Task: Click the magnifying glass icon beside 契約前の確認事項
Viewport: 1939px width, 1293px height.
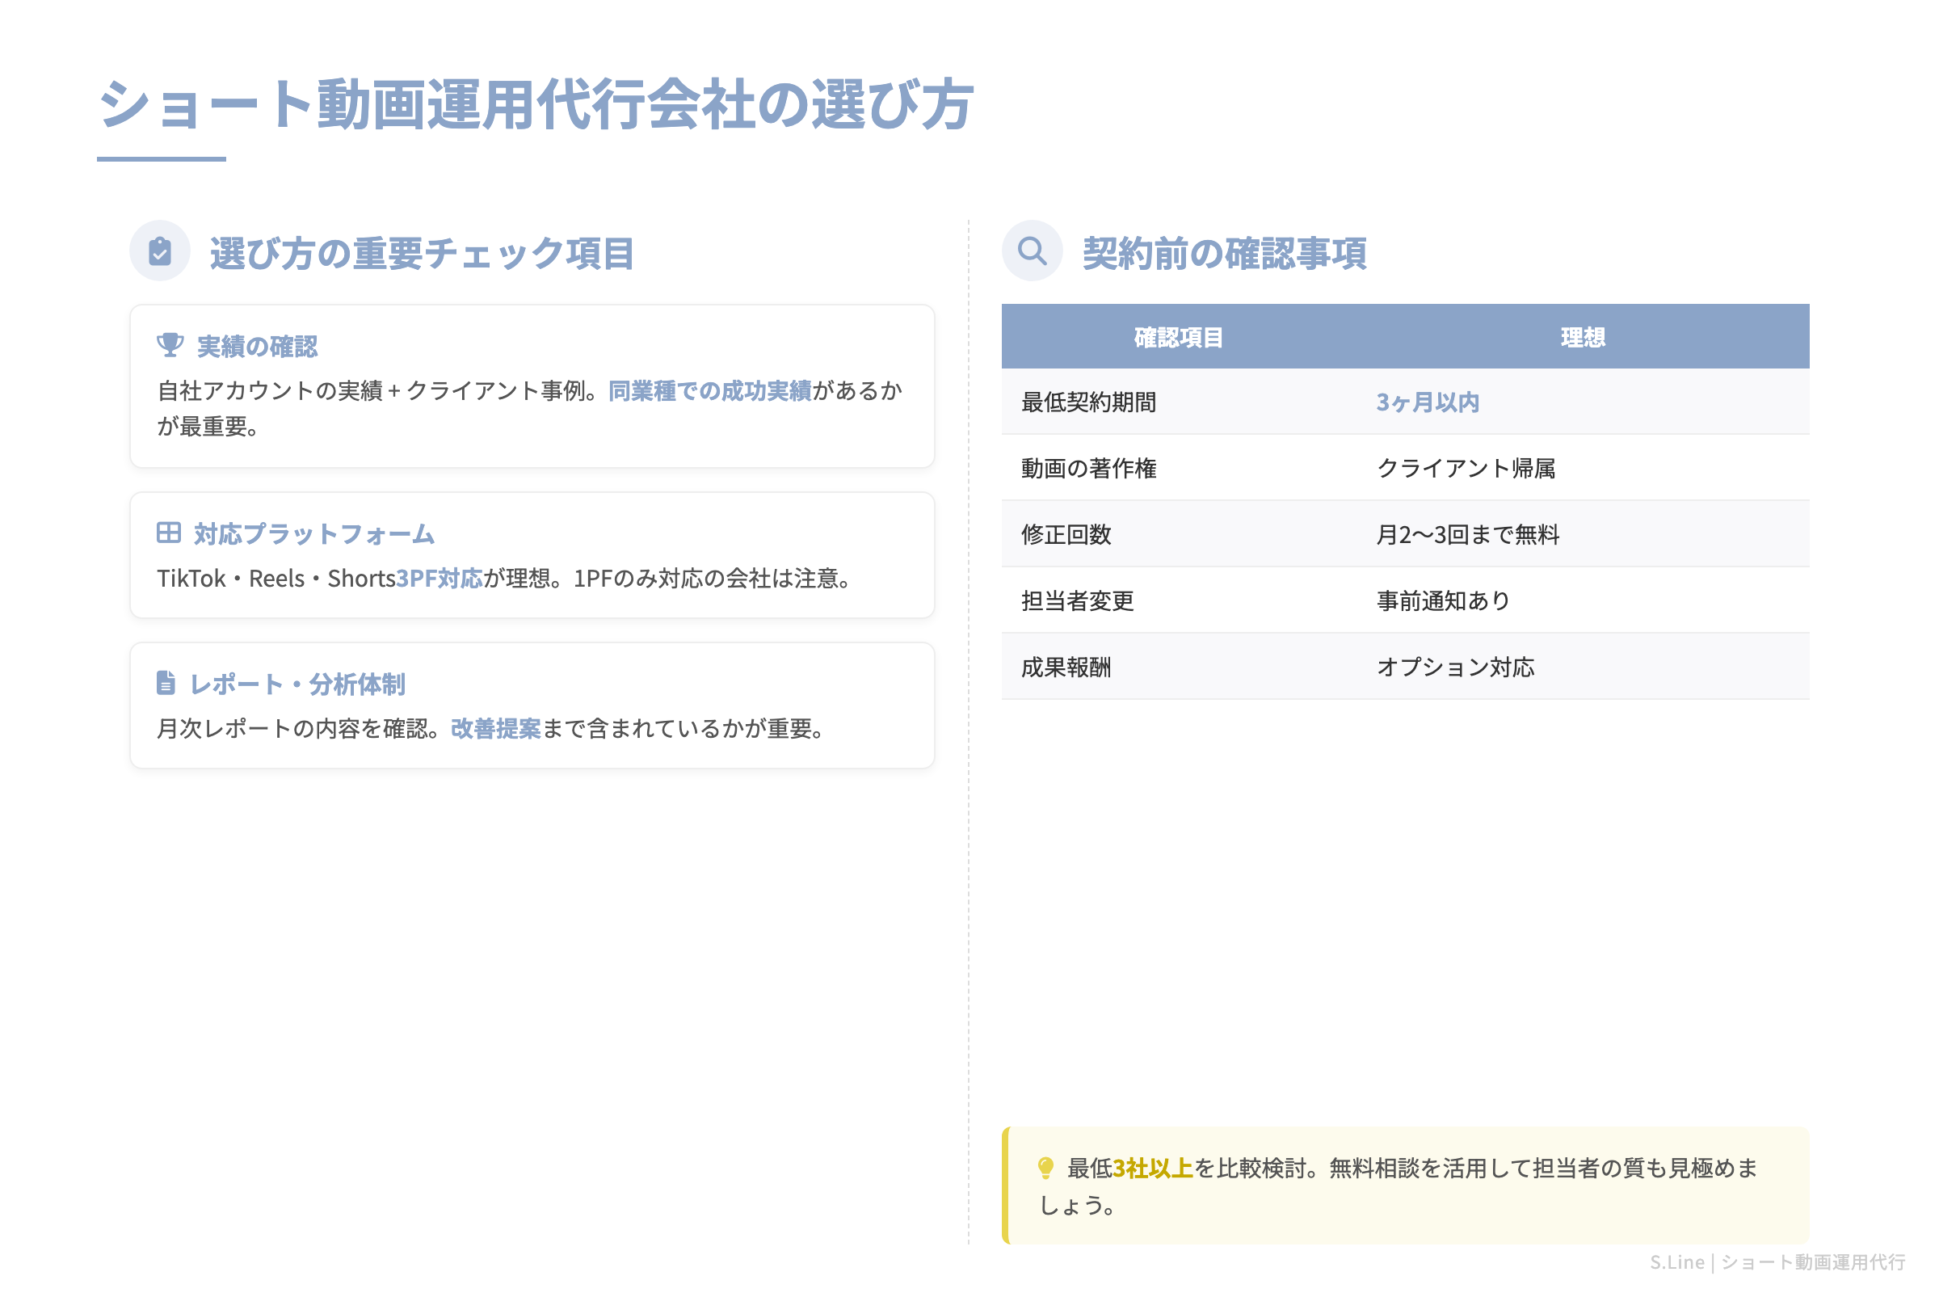Action: [1034, 250]
